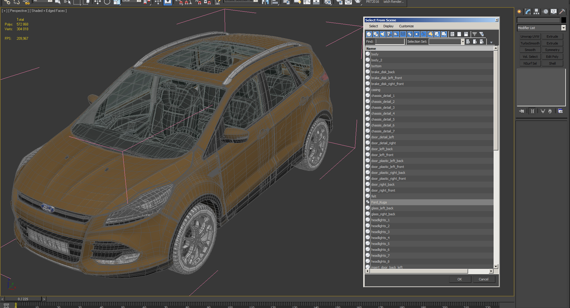The image size is (570, 308).
Task: Click horizontal scrollbar right arrow in list
Action: tap(491, 271)
